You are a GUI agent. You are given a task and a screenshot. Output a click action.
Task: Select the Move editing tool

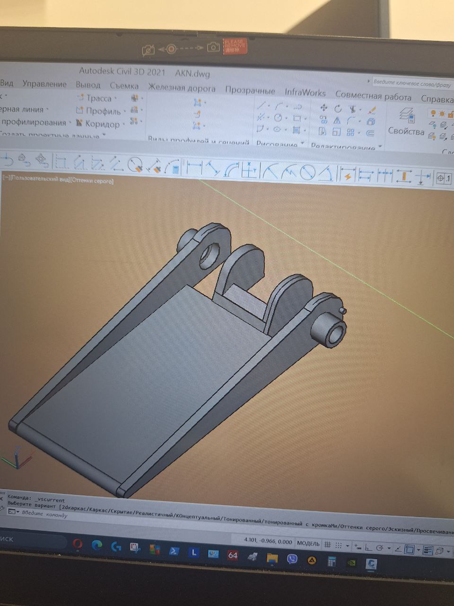[324, 108]
